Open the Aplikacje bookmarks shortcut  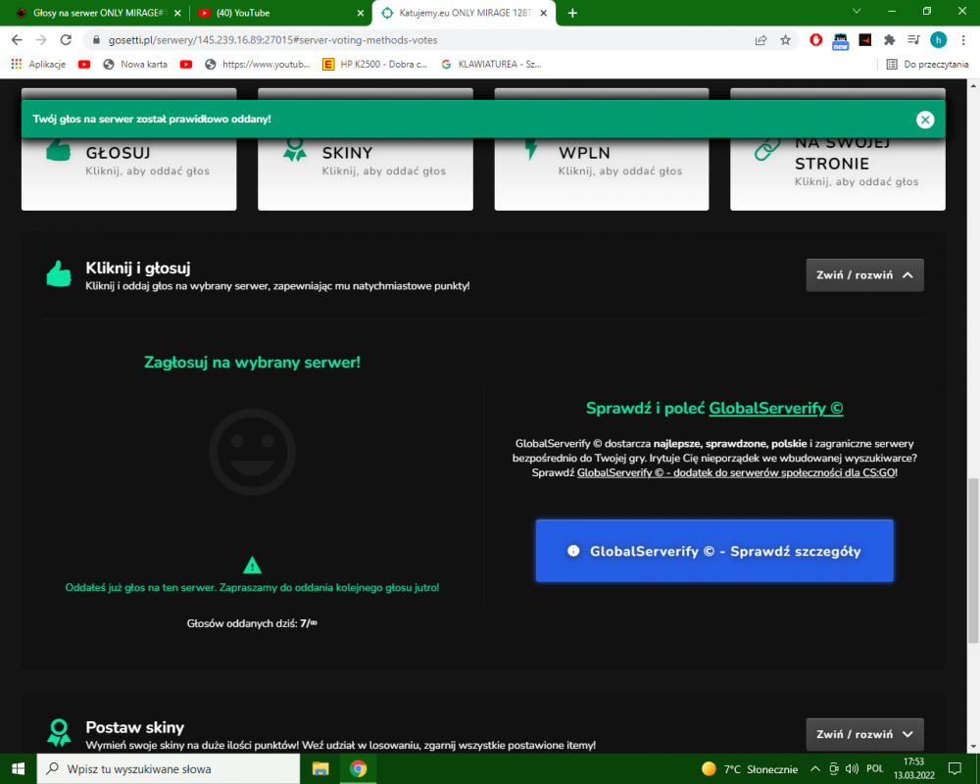tap(39, 64)
